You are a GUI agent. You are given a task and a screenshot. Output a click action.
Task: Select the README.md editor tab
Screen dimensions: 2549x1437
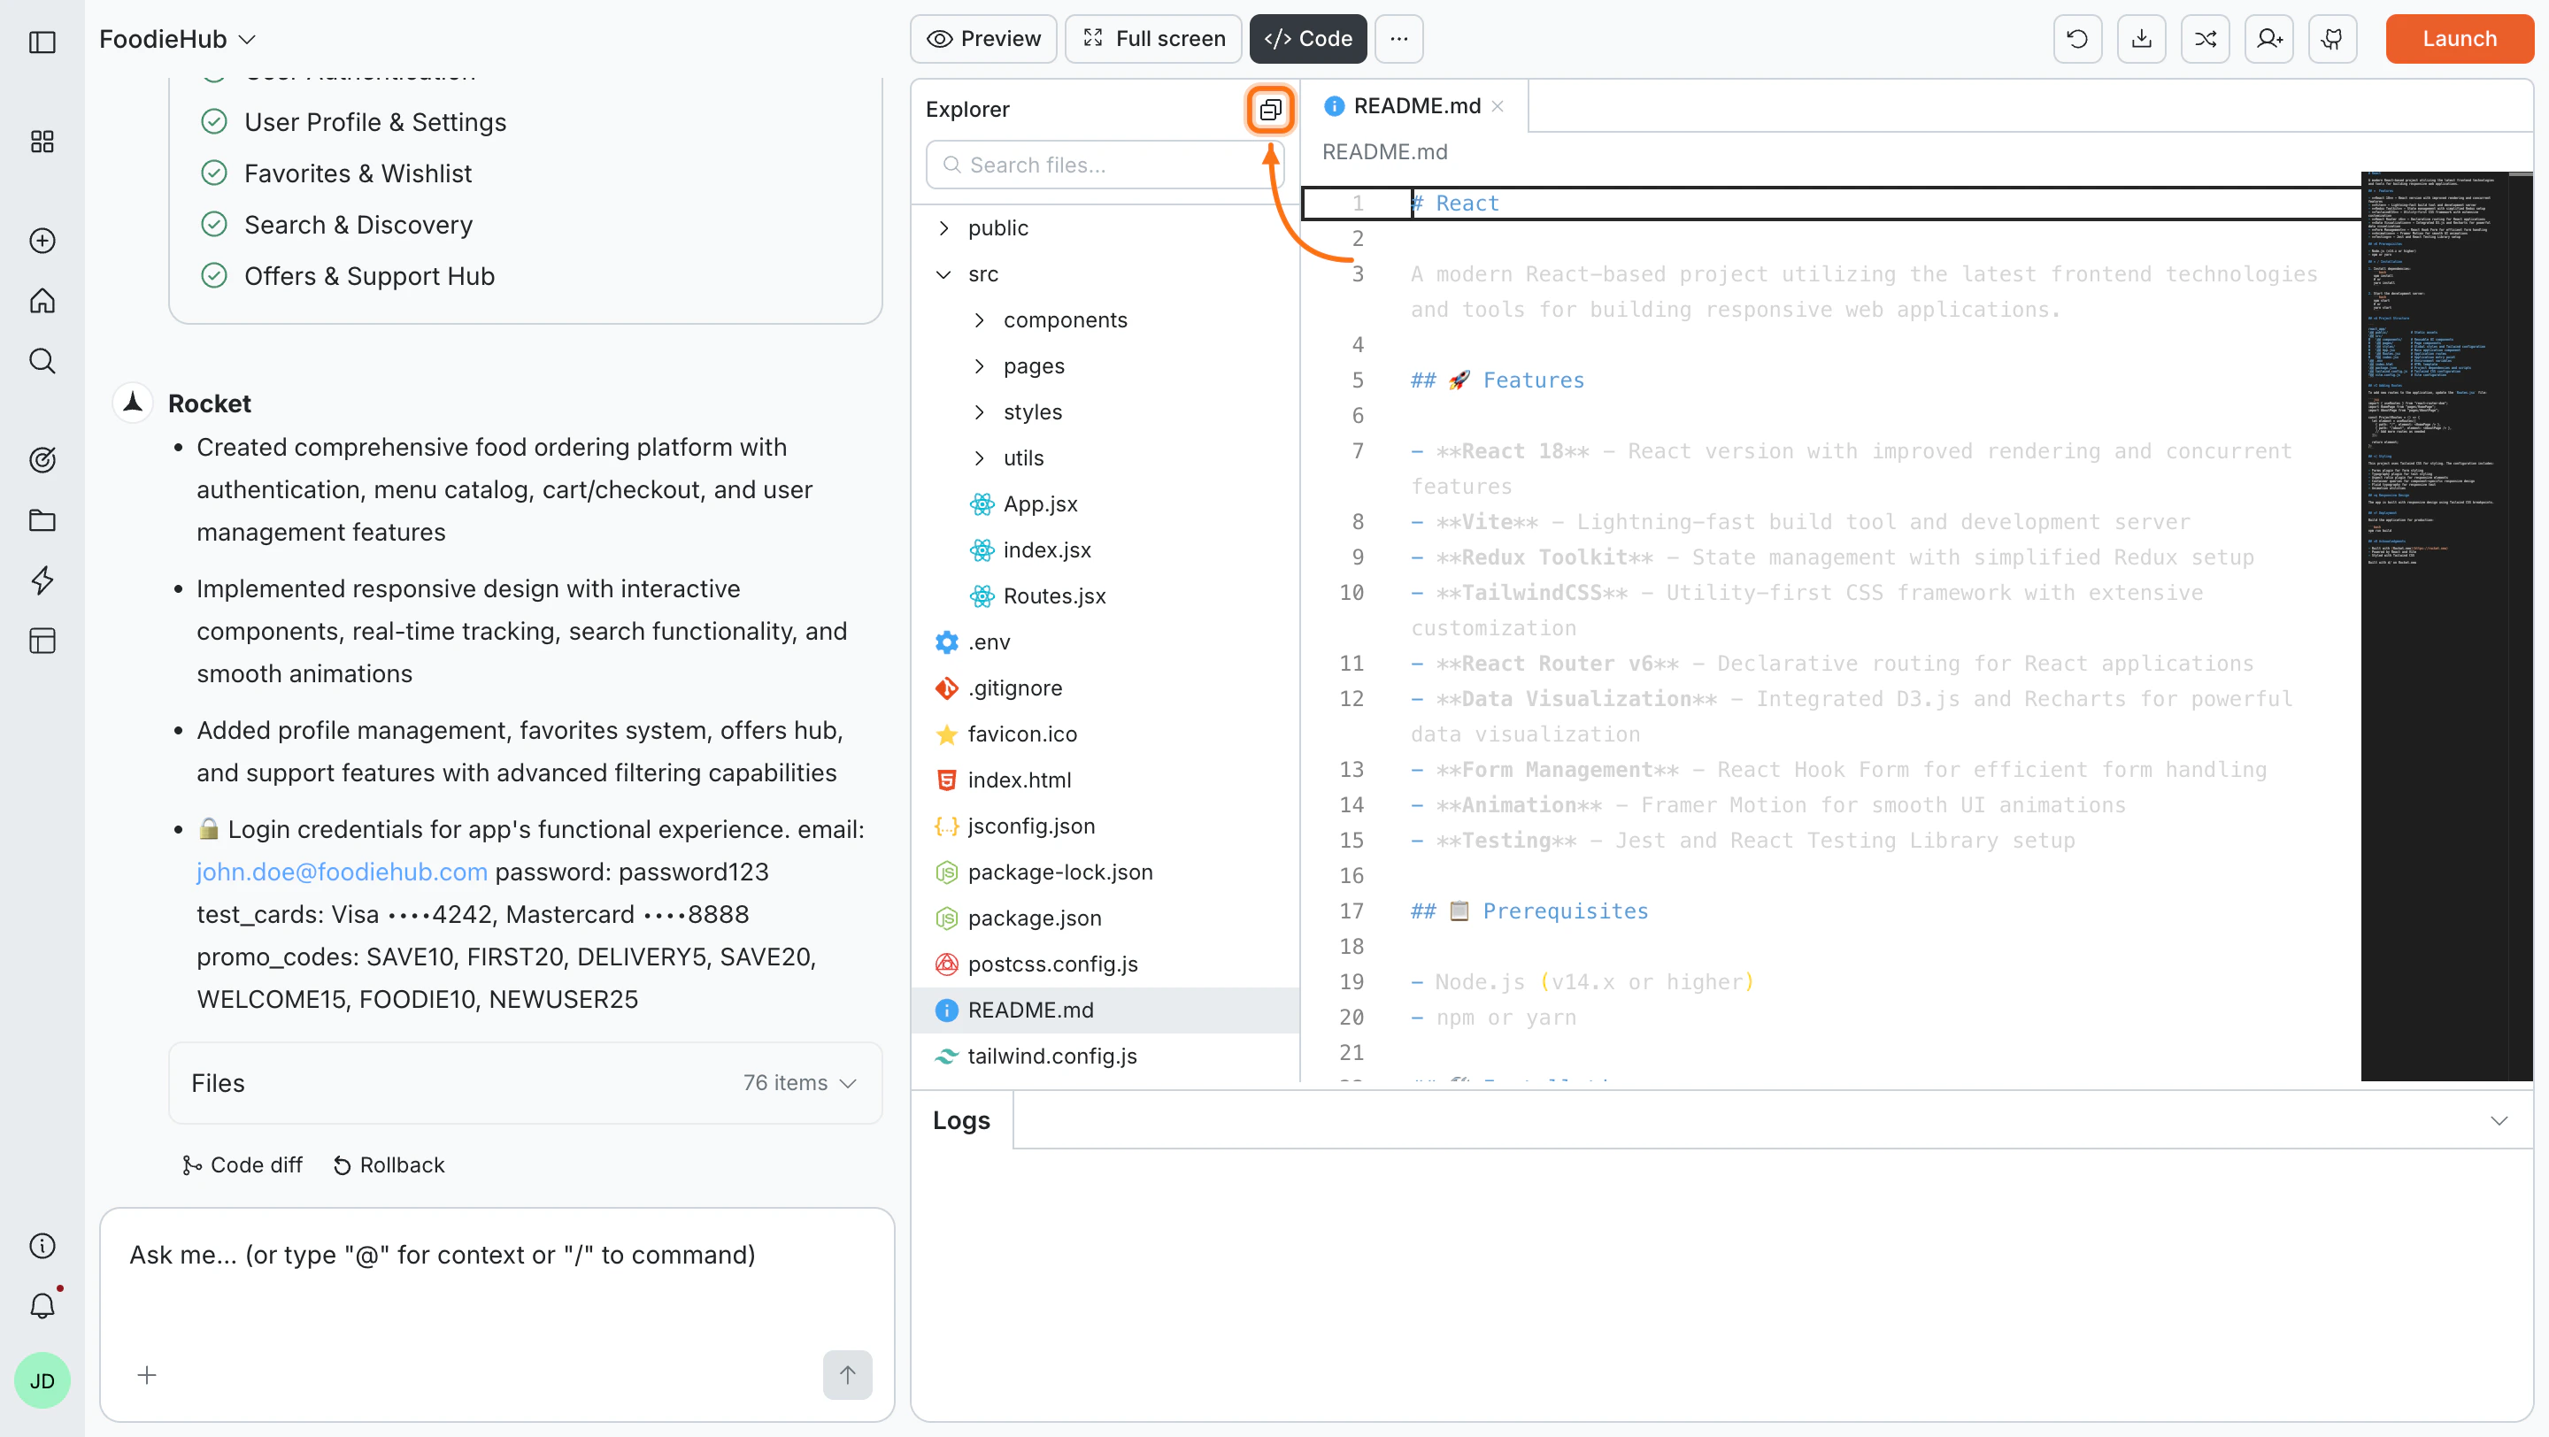(x=1415, y=104)
